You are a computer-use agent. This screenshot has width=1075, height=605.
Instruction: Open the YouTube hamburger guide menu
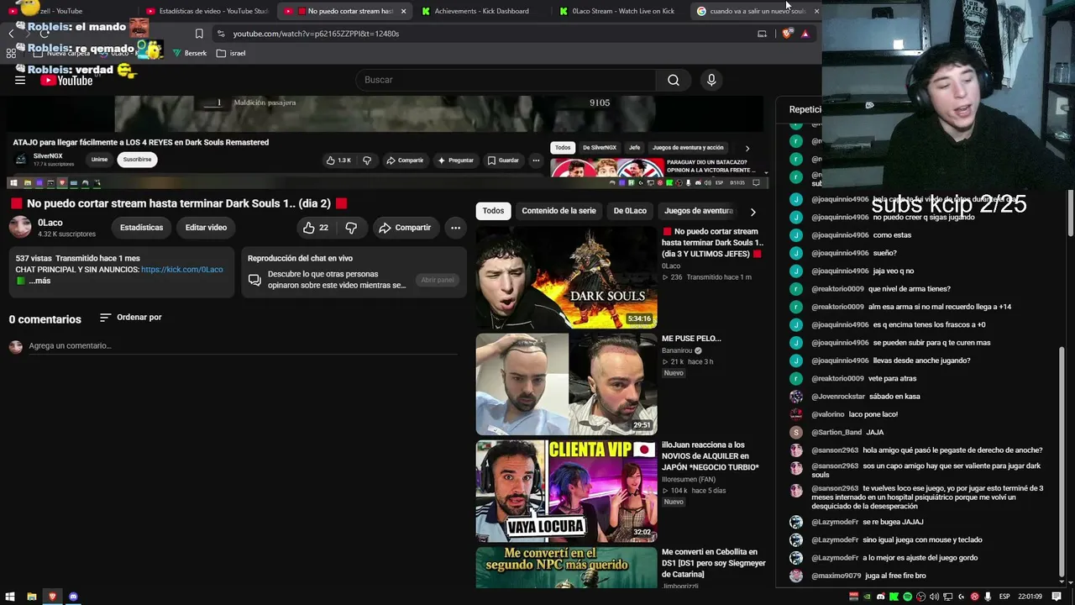click(20, 80)
